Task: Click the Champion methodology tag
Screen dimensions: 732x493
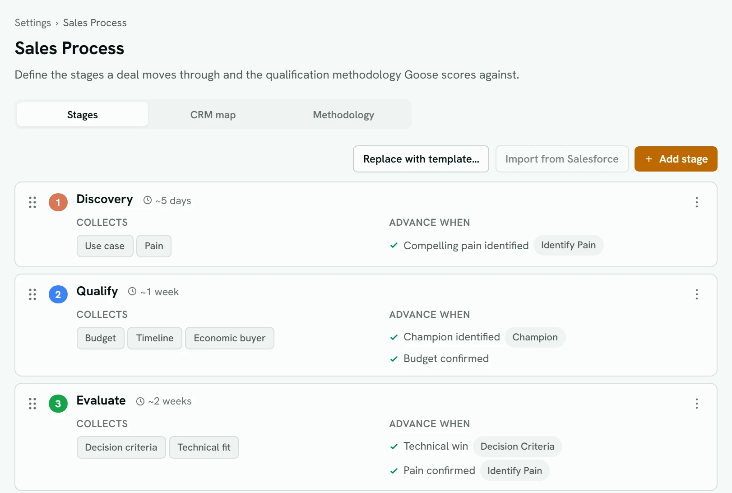Action: [x=535, y=337]
